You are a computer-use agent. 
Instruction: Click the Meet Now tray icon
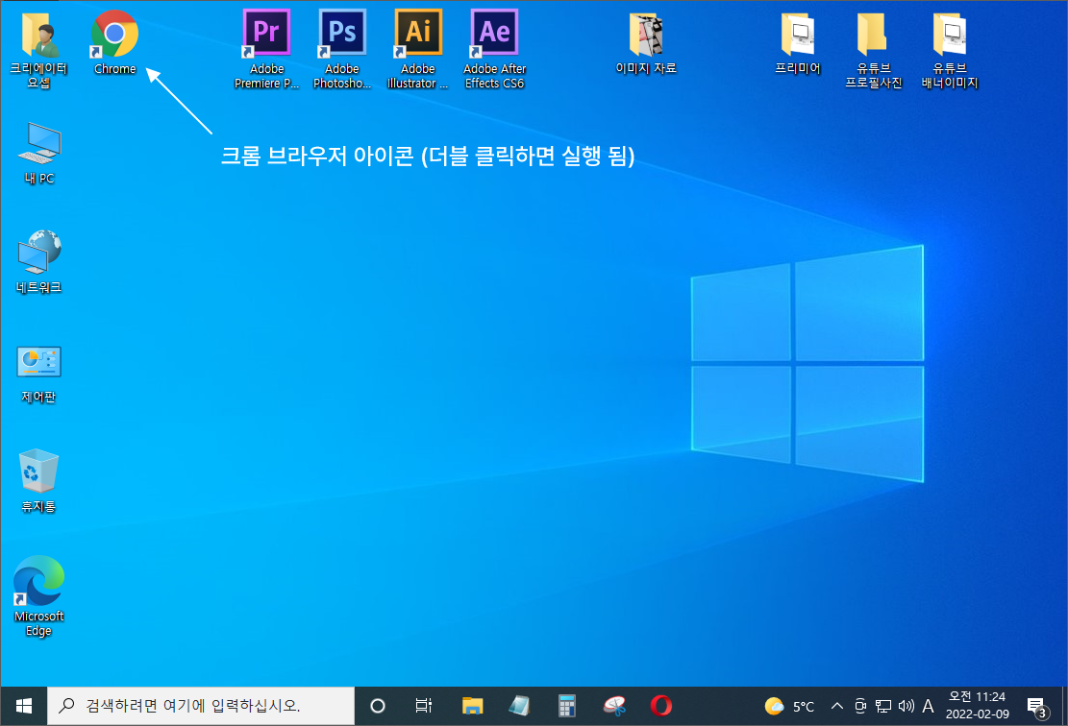tap(860, 706)
